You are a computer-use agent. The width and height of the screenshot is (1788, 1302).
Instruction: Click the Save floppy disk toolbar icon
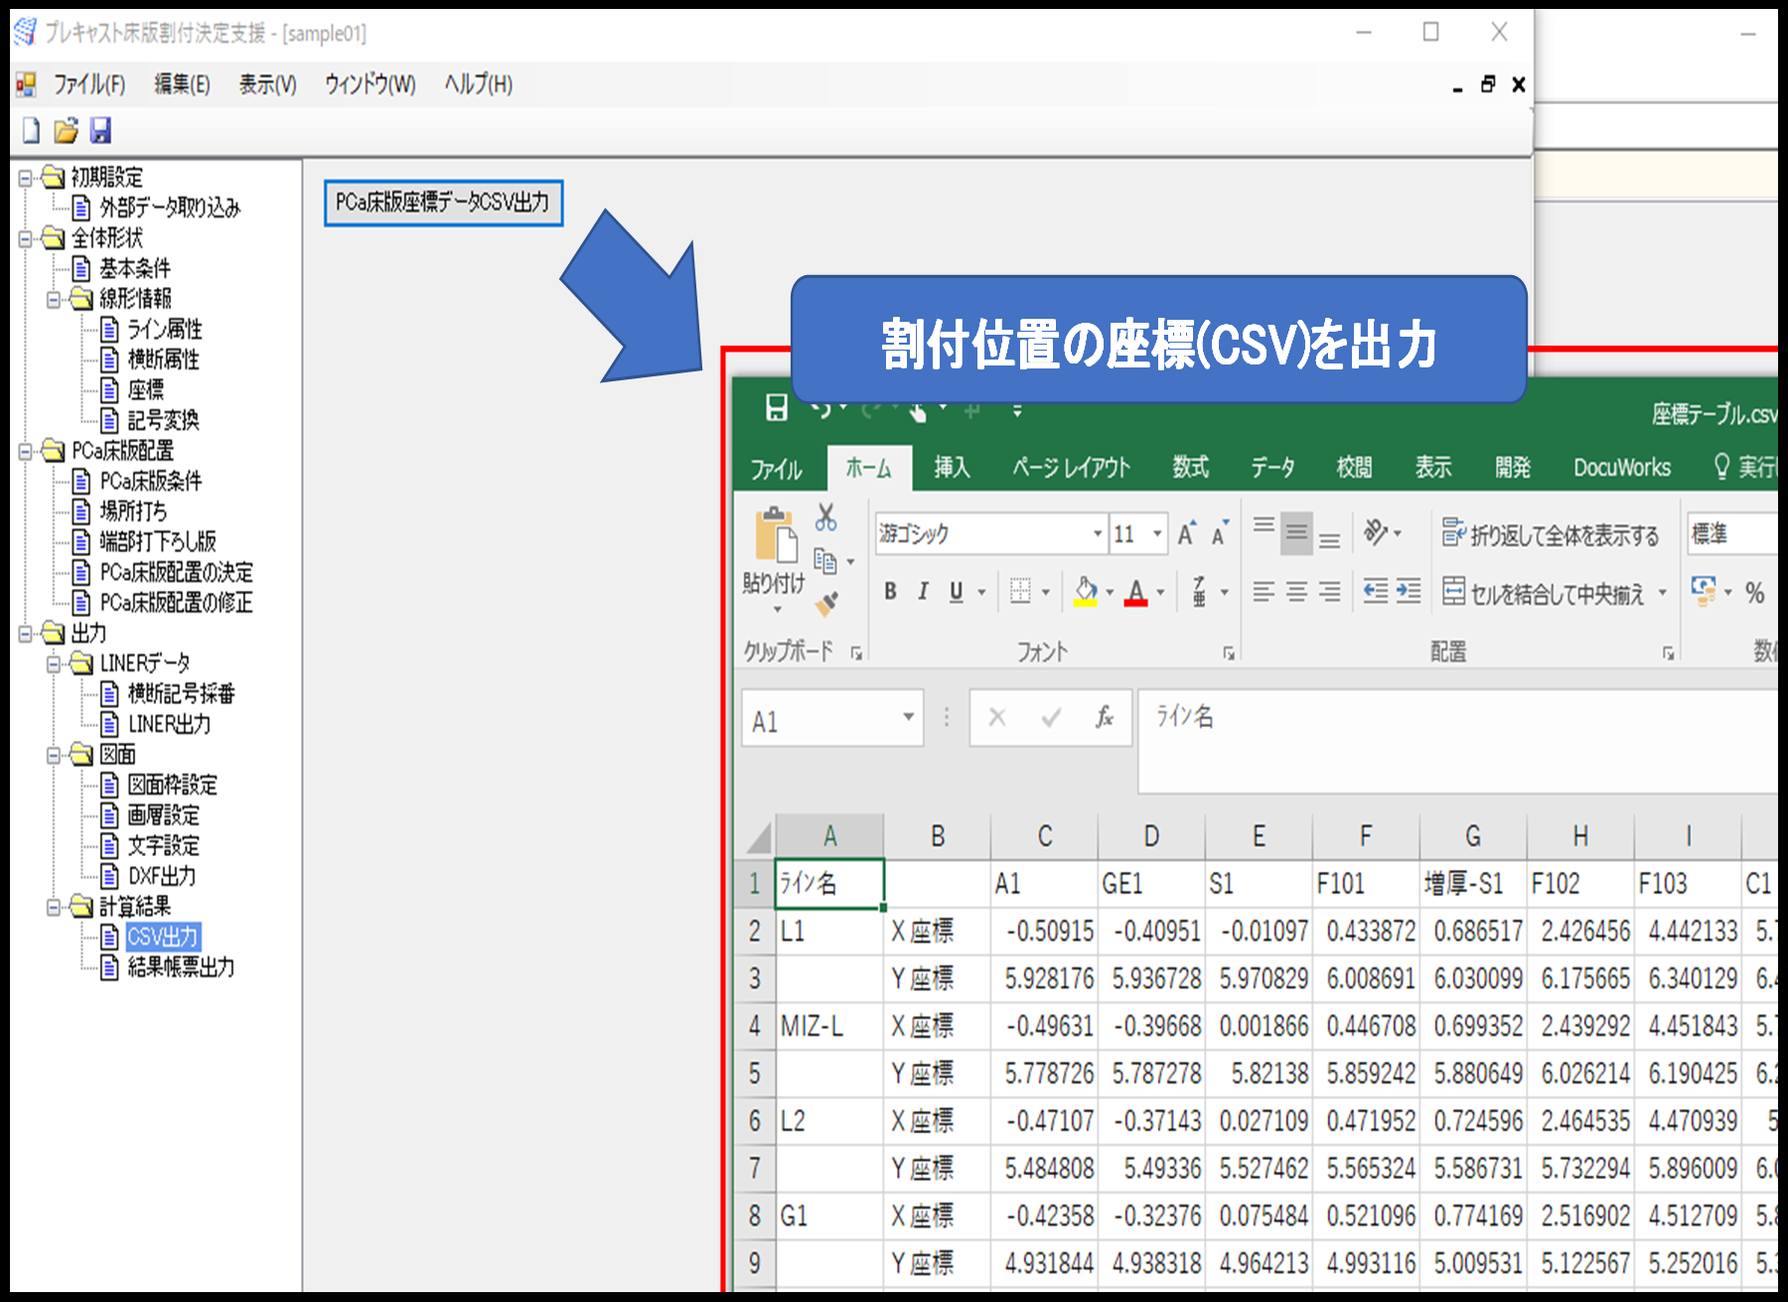[100, 130]
